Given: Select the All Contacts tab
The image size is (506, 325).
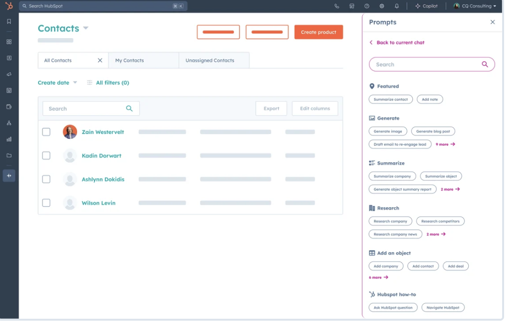Looking at the screenshot, I should pos(73,61).
